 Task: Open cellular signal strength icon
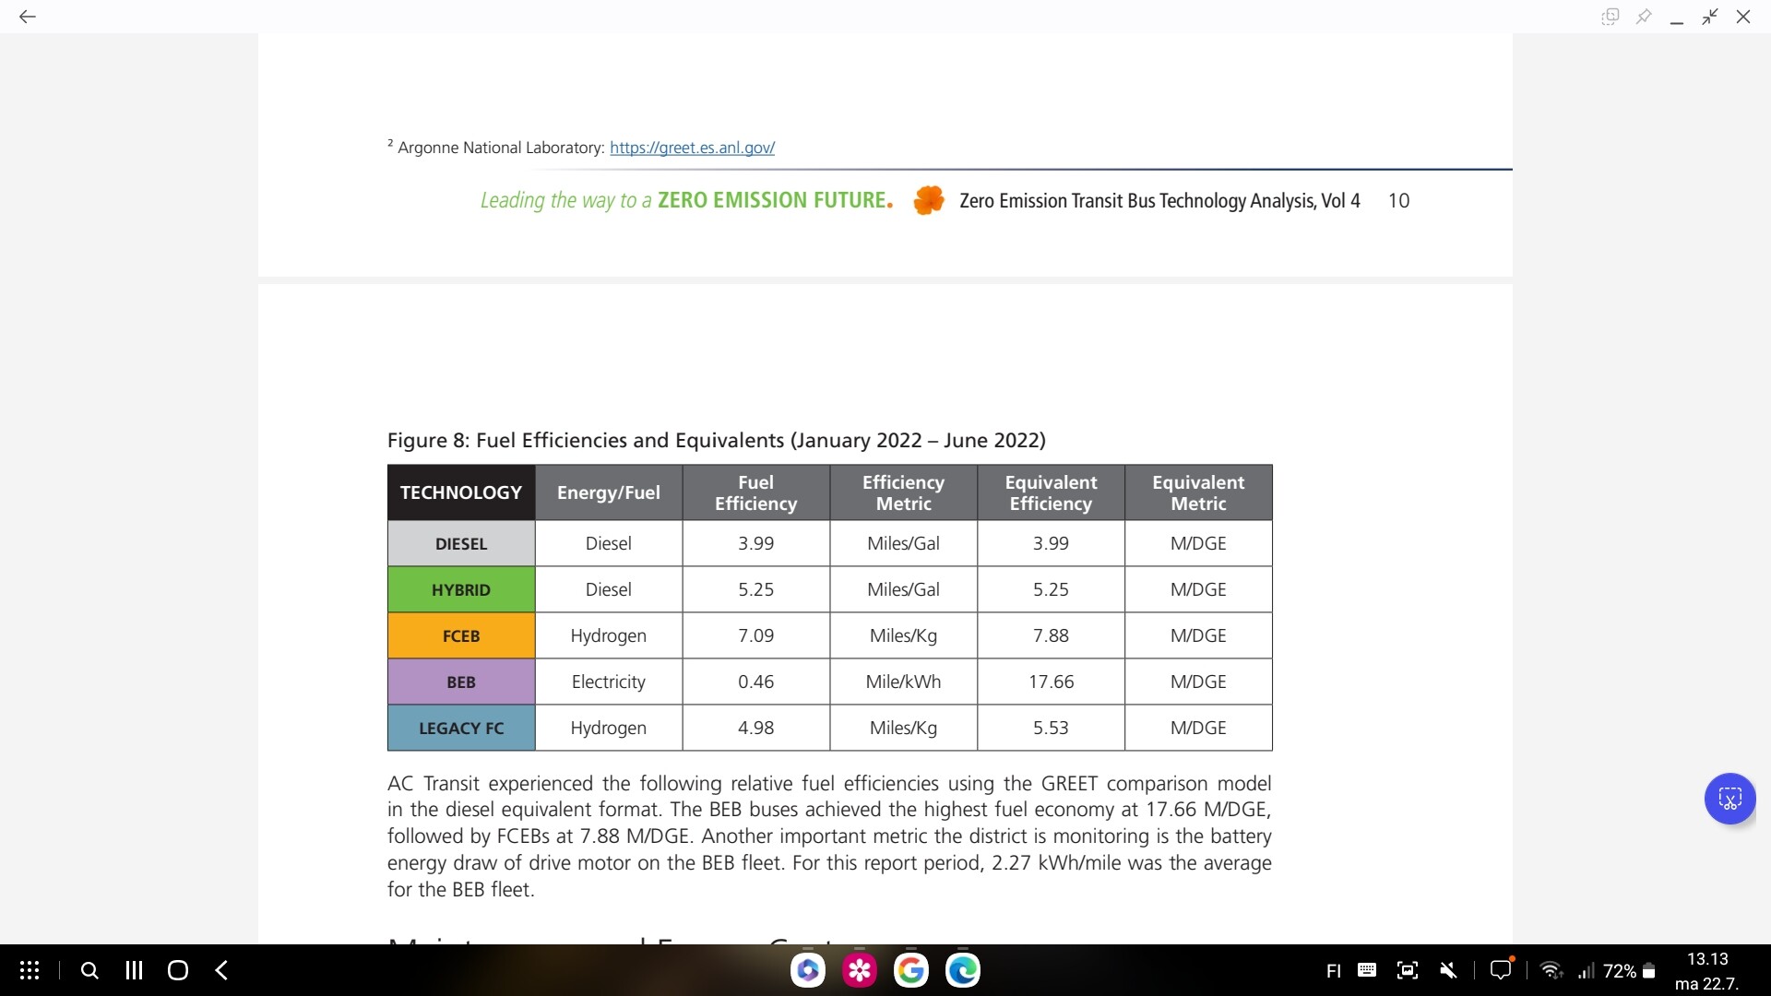(x=1586, y=971)
